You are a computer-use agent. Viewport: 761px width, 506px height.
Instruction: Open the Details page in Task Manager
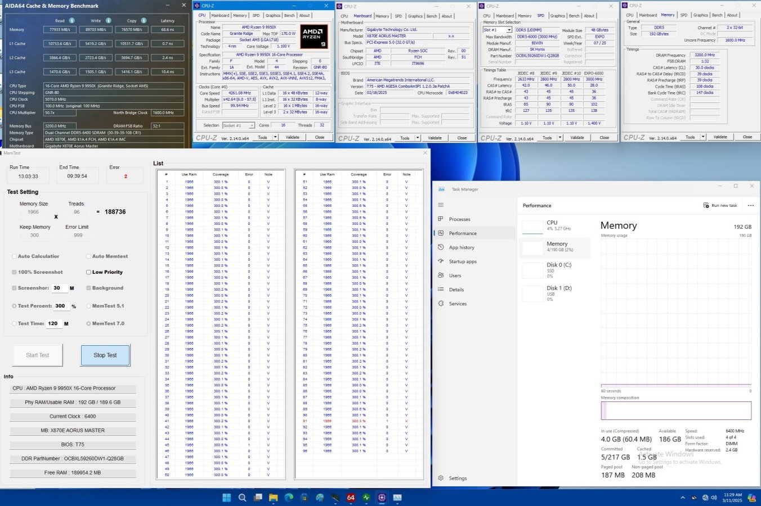tap(474, 290)
